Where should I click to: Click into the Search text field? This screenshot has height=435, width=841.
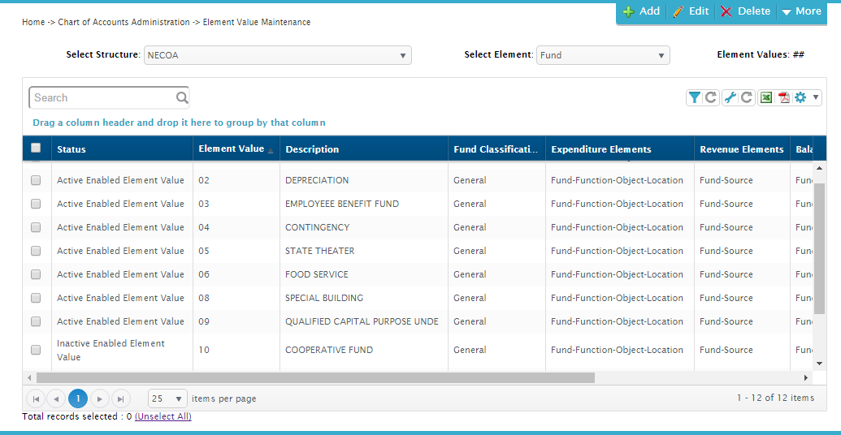102,98
